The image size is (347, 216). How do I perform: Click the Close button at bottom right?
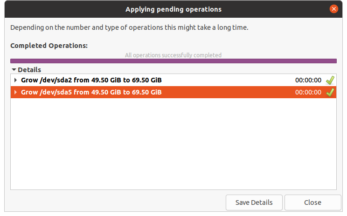click(312, 202)
